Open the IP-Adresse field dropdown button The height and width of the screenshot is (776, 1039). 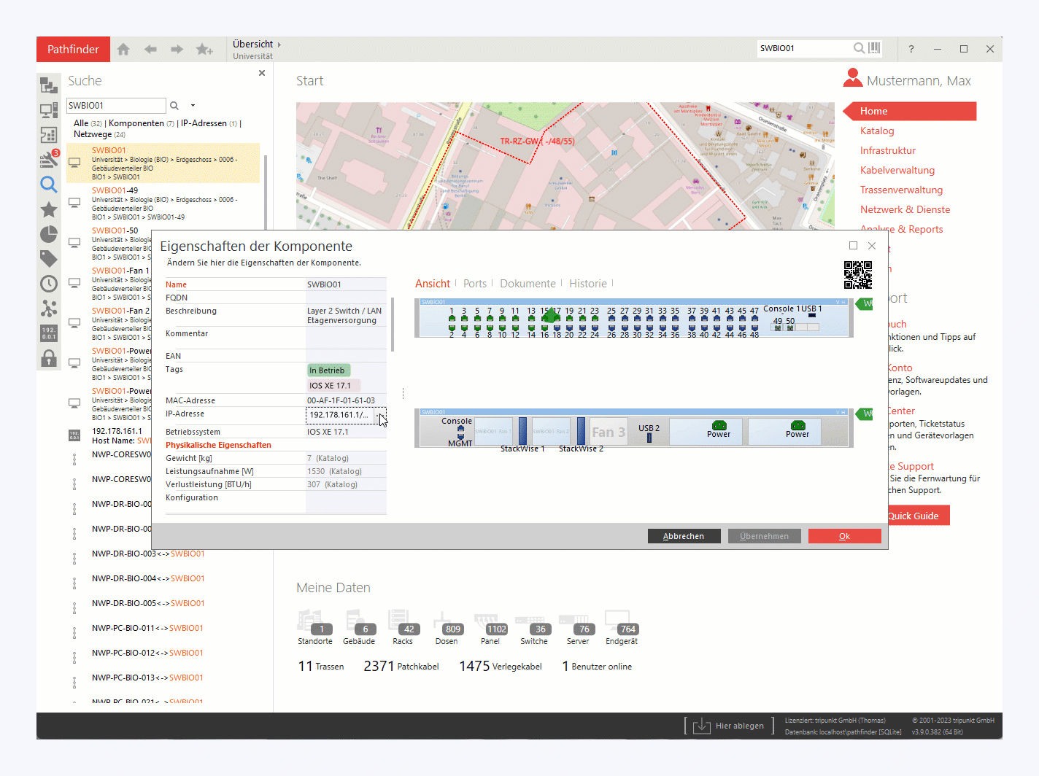coord(379,416)
